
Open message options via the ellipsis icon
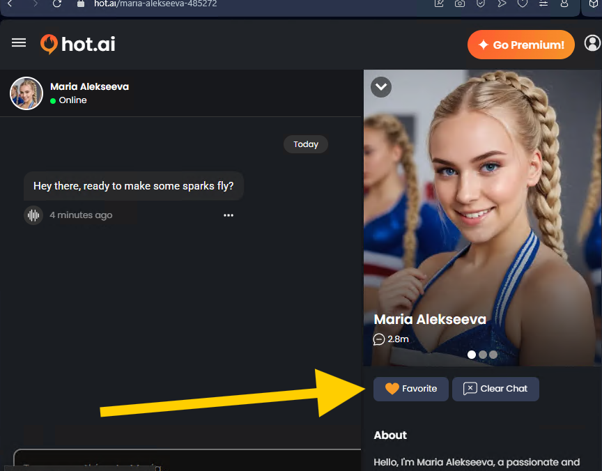pyautogui.click(x=229, y=215)
